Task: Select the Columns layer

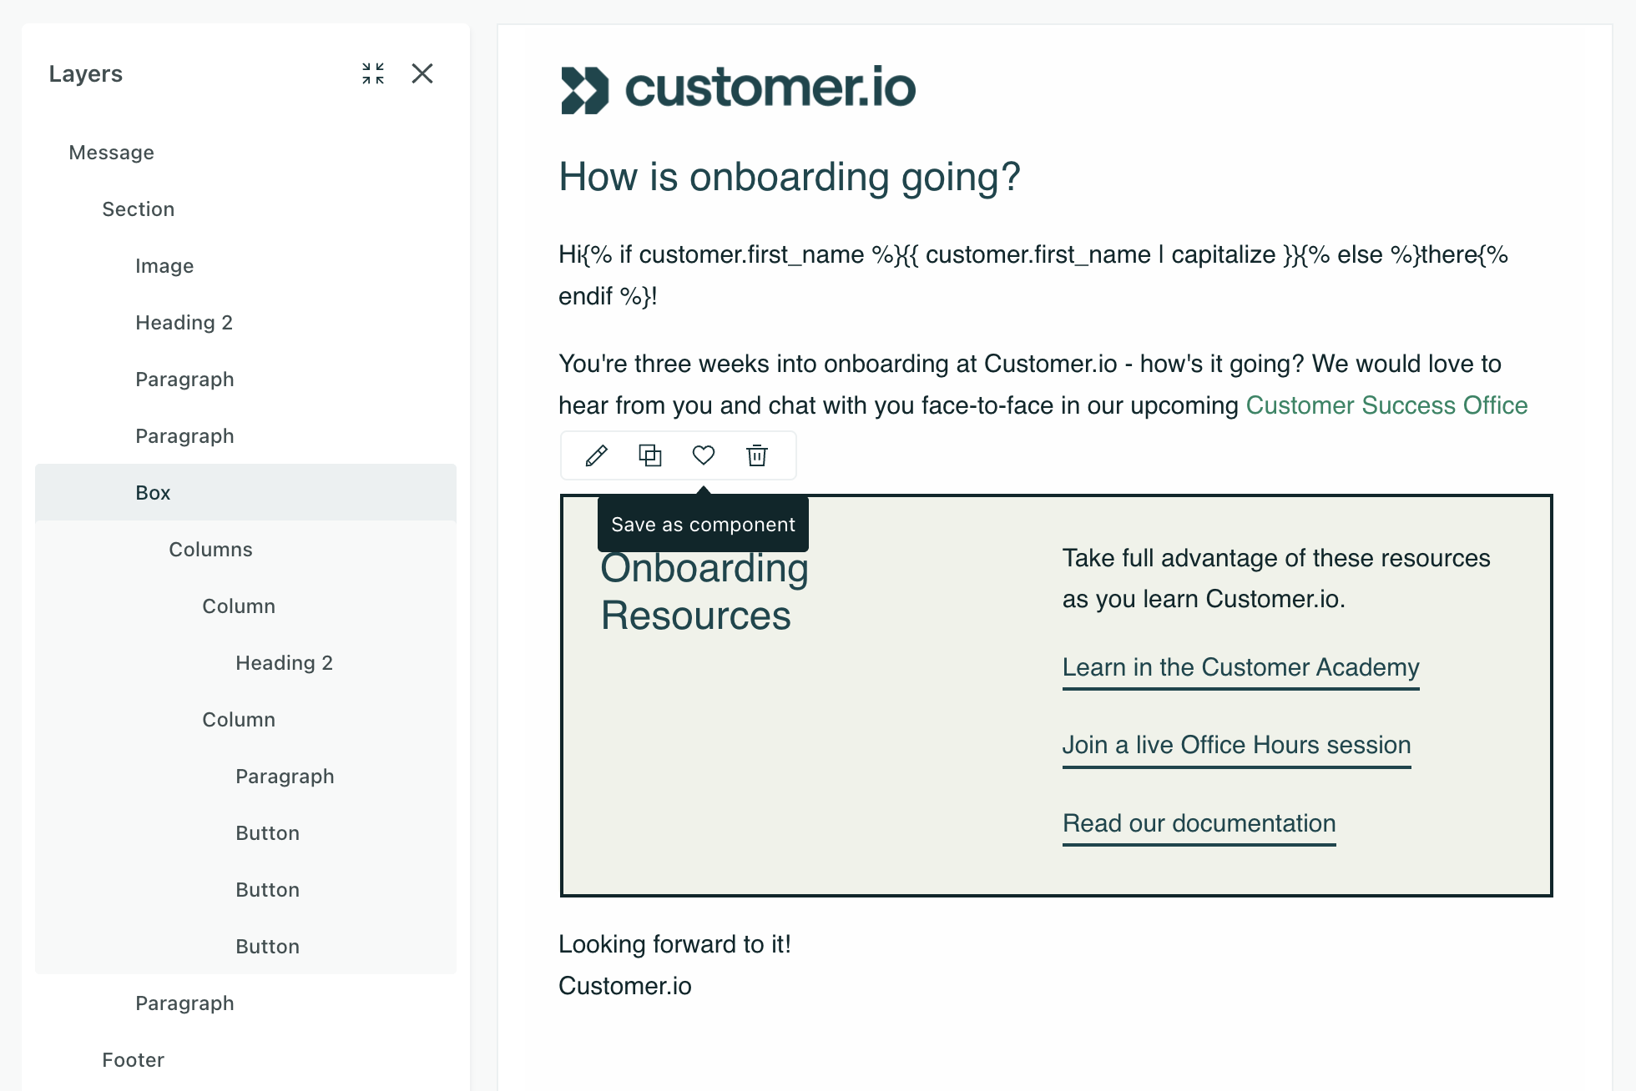Action: [x=210, y=550]
